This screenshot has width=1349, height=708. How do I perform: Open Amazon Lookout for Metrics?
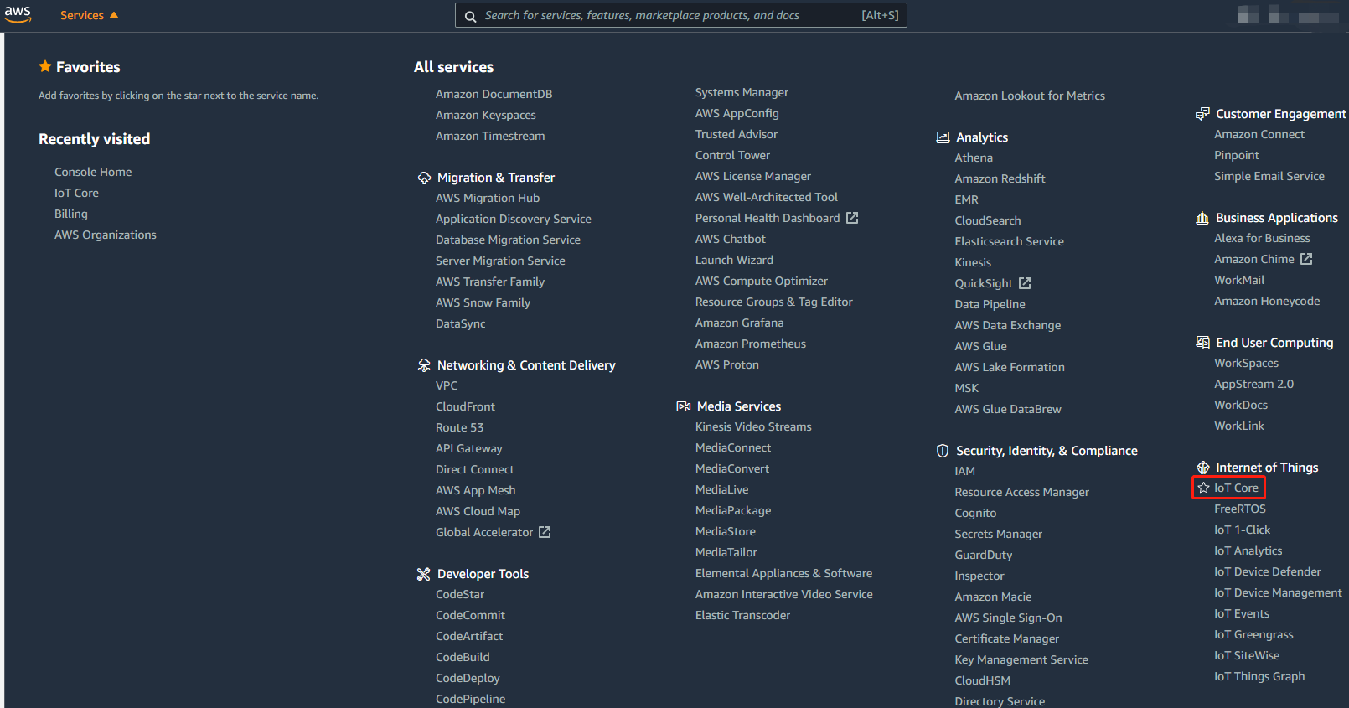point(1030,96)
